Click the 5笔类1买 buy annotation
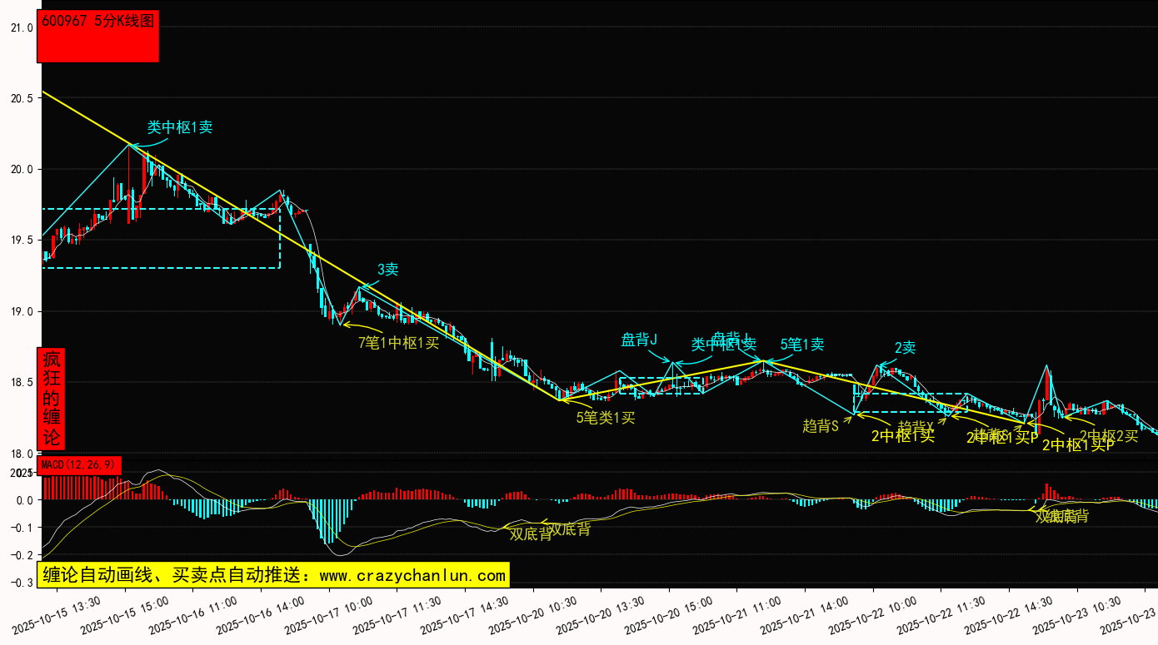Image resolution: width=1158 pixels, height=645 pixels. (x=606, y=418)
